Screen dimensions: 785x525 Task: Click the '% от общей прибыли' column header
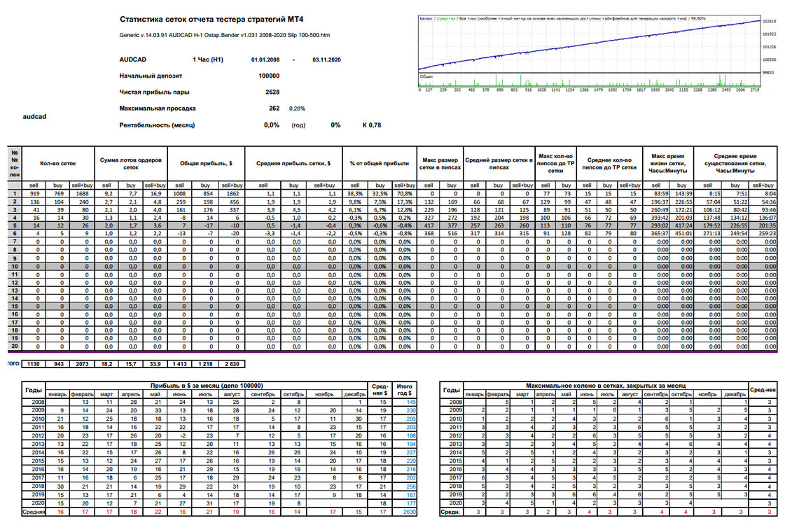point(380,163)
